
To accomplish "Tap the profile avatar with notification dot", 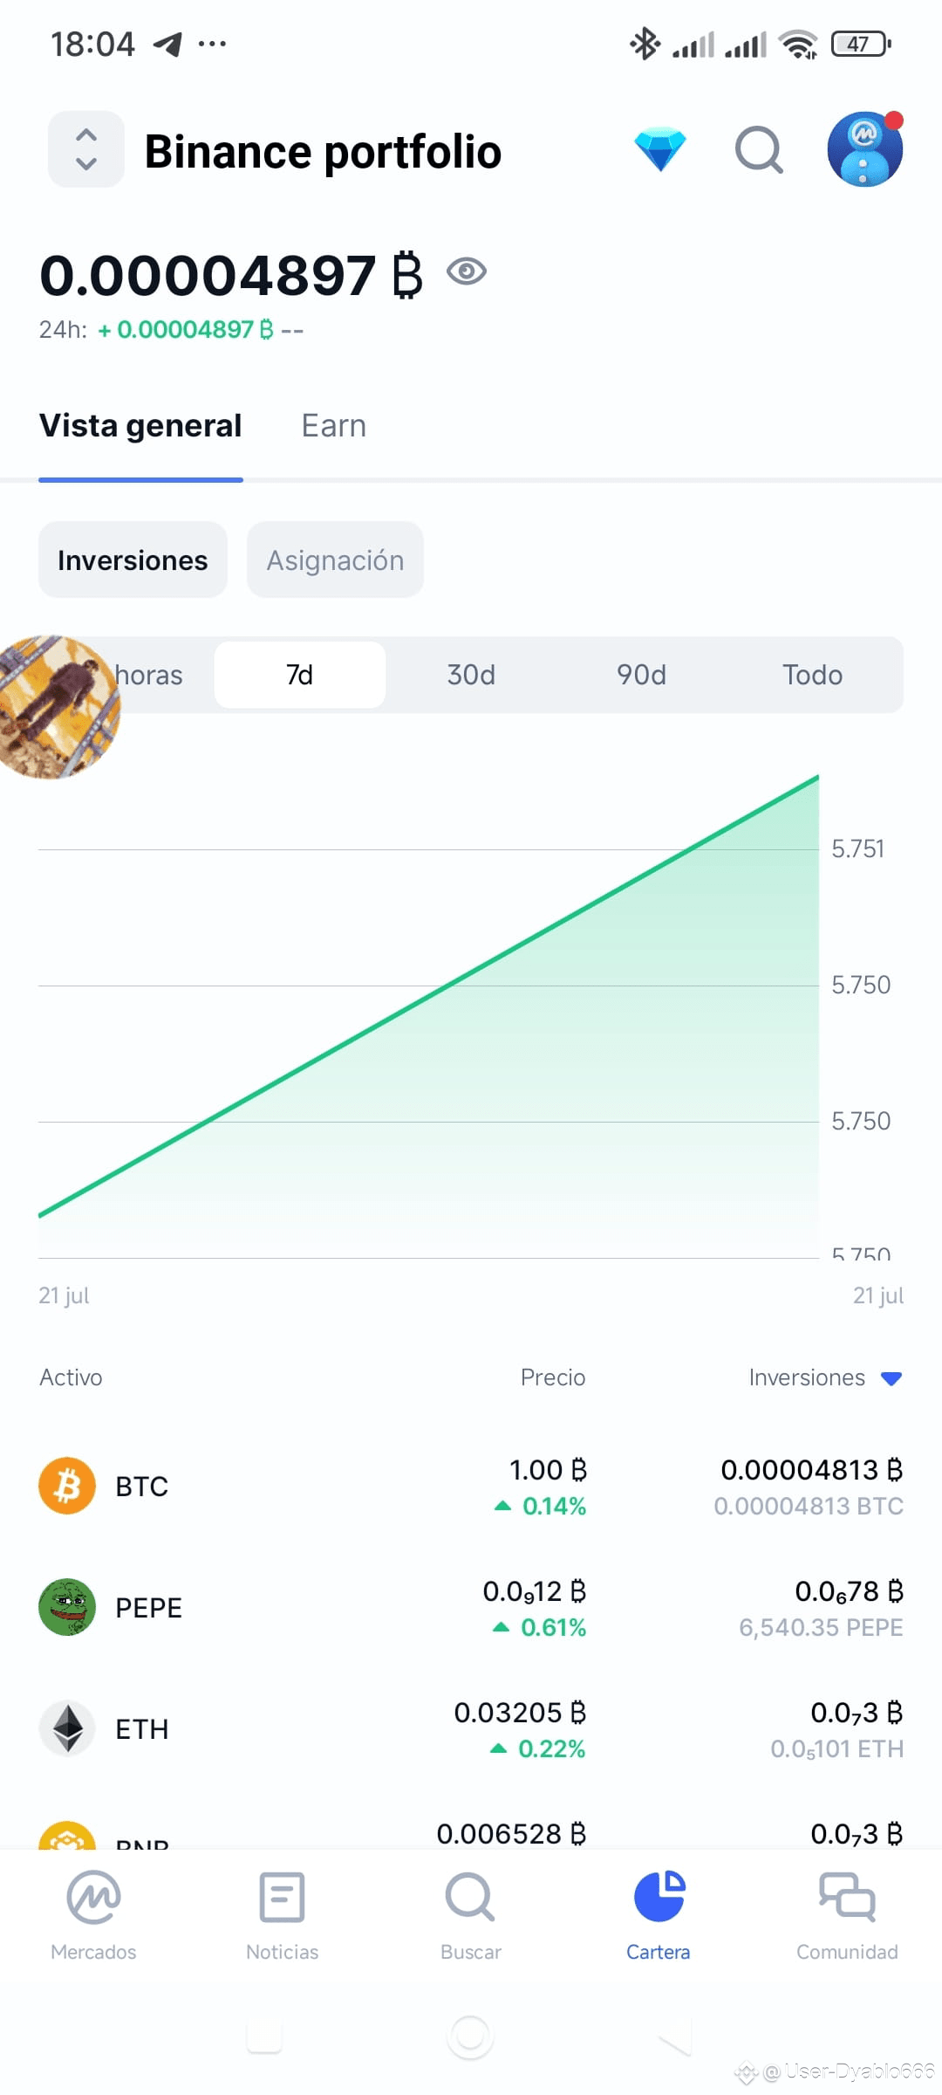I will click(x=864, y=148).
